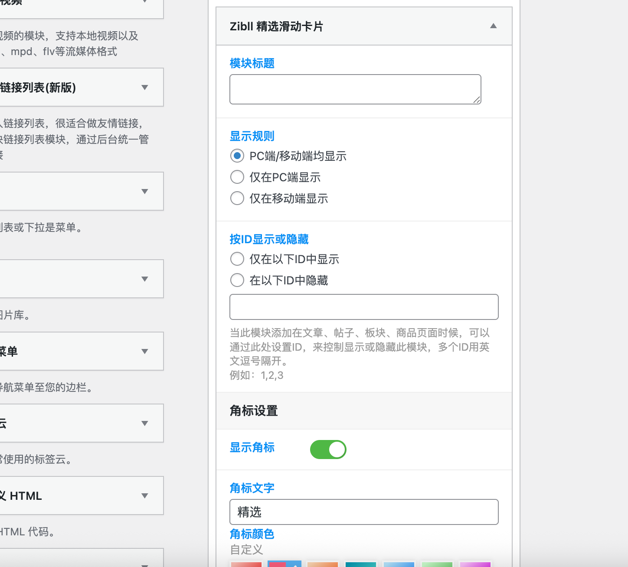Click the 自定义 color option
628x567 pixels.
point(246,550)
